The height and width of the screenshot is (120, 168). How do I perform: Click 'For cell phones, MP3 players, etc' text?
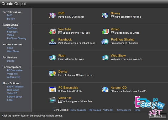click(x=76, y=75)
